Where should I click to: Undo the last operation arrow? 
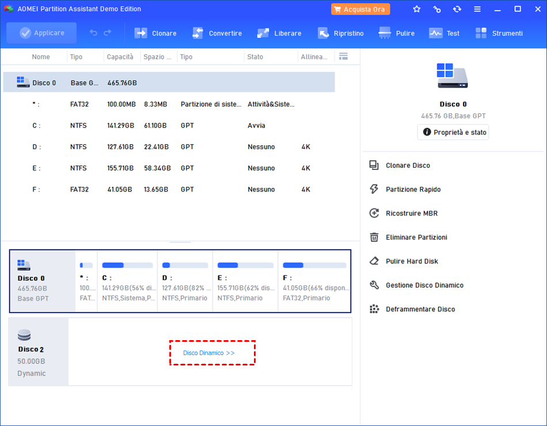coord(93,33)
